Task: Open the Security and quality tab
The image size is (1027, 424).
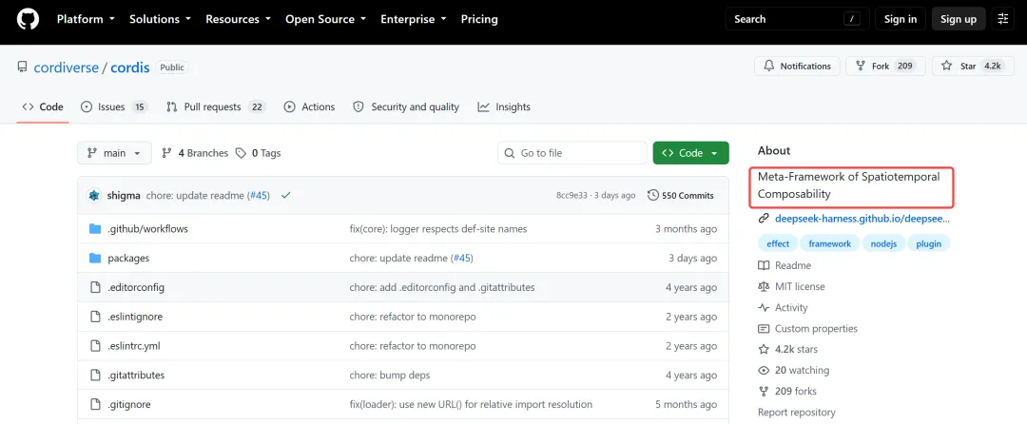Action: coord(405,106)
